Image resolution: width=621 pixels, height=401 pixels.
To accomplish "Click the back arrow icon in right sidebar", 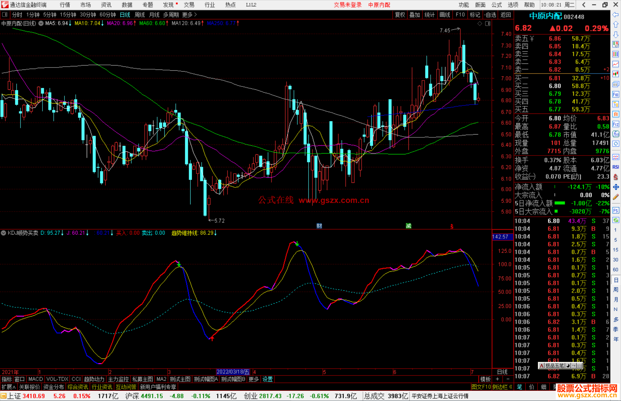I will tap(616, 15).
